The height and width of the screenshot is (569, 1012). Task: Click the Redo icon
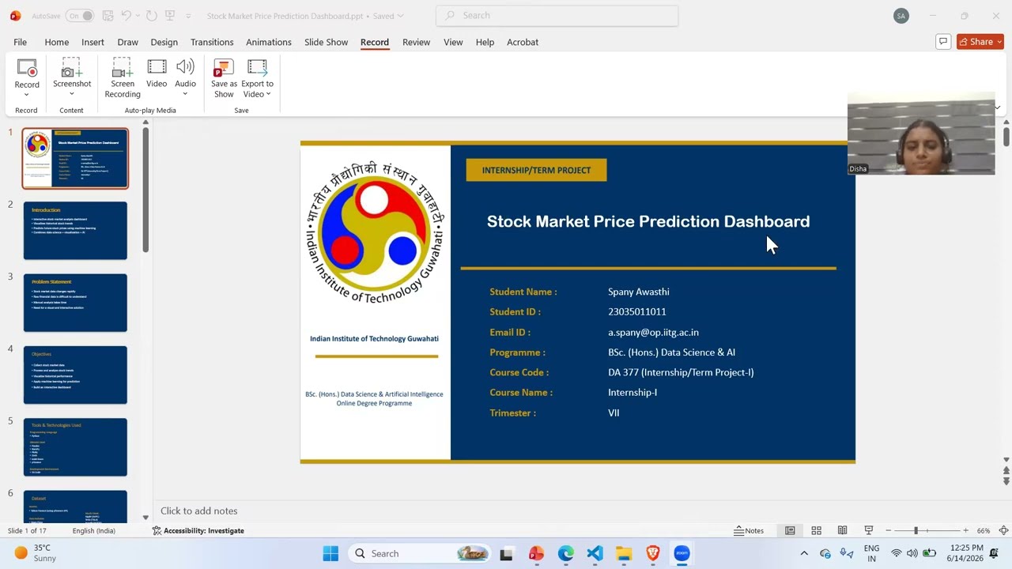click(152, 16)
